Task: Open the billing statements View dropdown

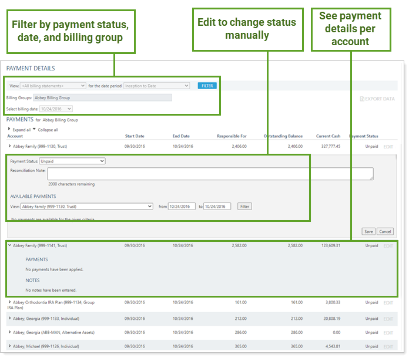Action: pos(53,86)
